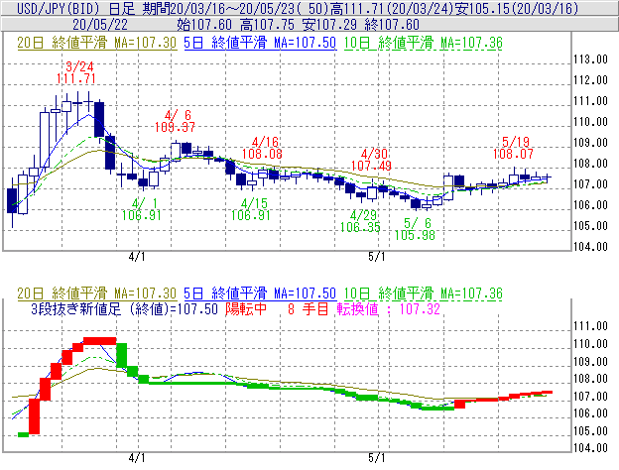Screen dimensions: 619x470
Task: Click the 終107.60 close price value
Action: point(392,25)
